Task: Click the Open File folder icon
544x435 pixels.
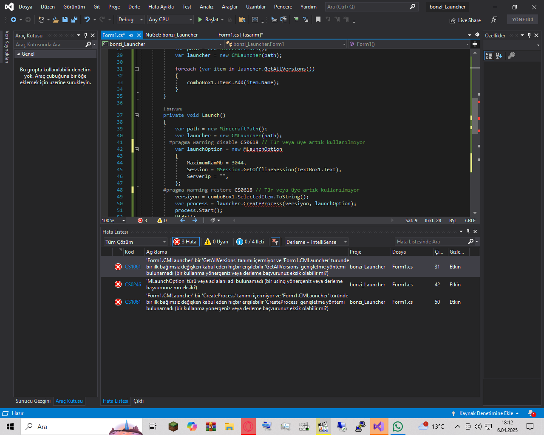Action: pyautogui.click(x=55, y=20)
